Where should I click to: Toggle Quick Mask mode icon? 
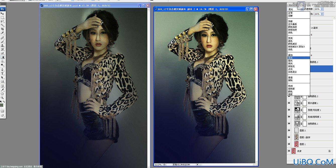click(x=2, y=111)
